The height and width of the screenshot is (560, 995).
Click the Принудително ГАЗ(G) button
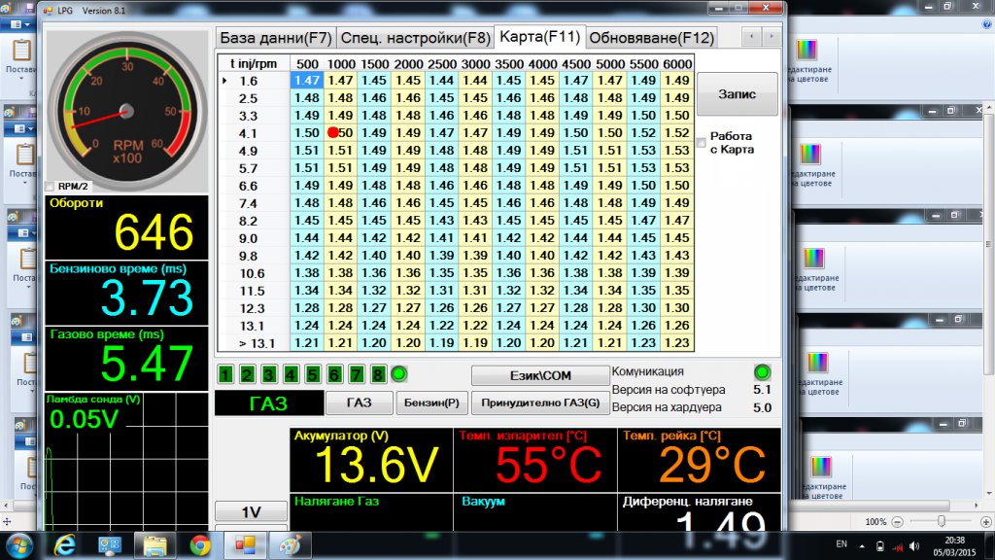tap(540, 402)
